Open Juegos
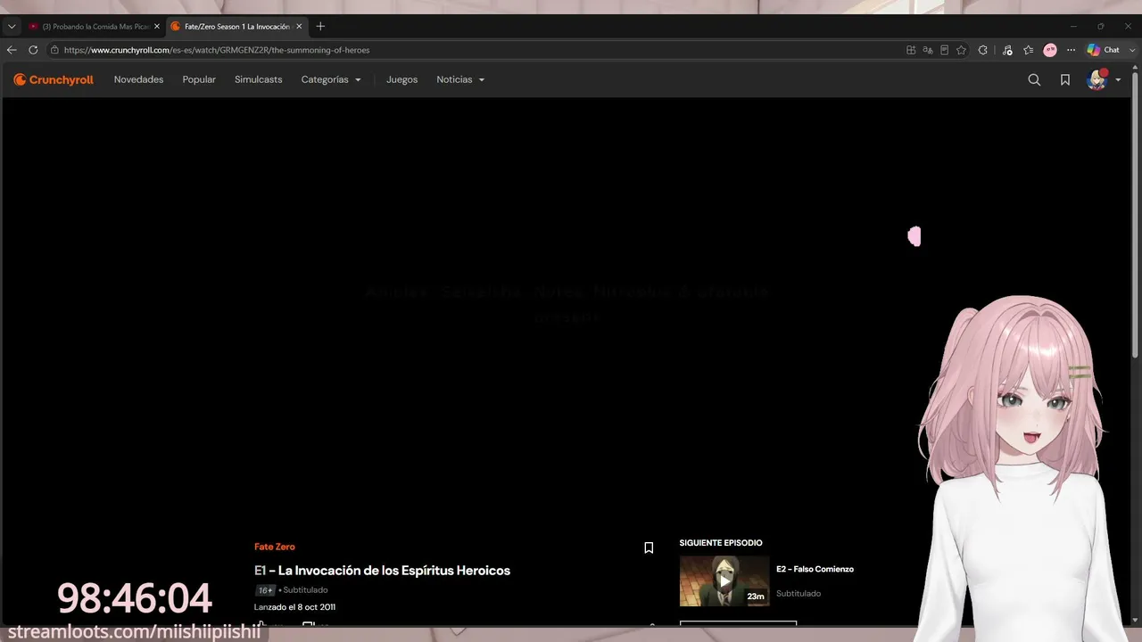This screenshot has height=642, width=1142. [401, 79]
